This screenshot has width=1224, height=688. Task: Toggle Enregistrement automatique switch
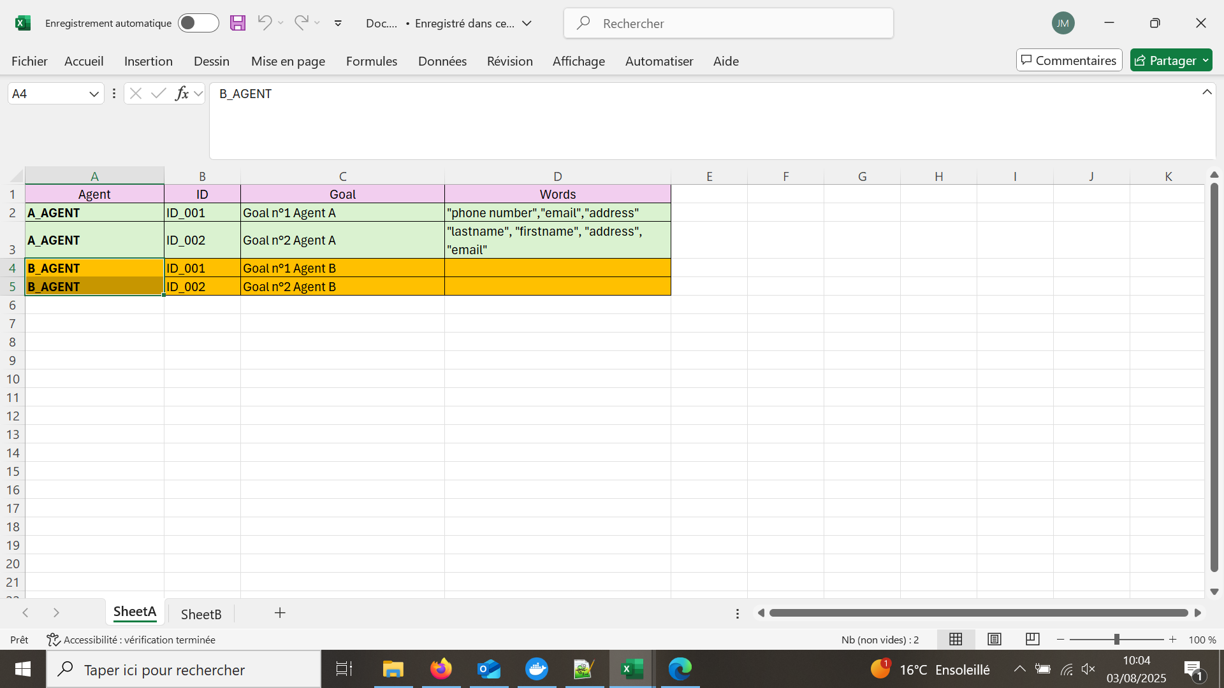point(198,24)
